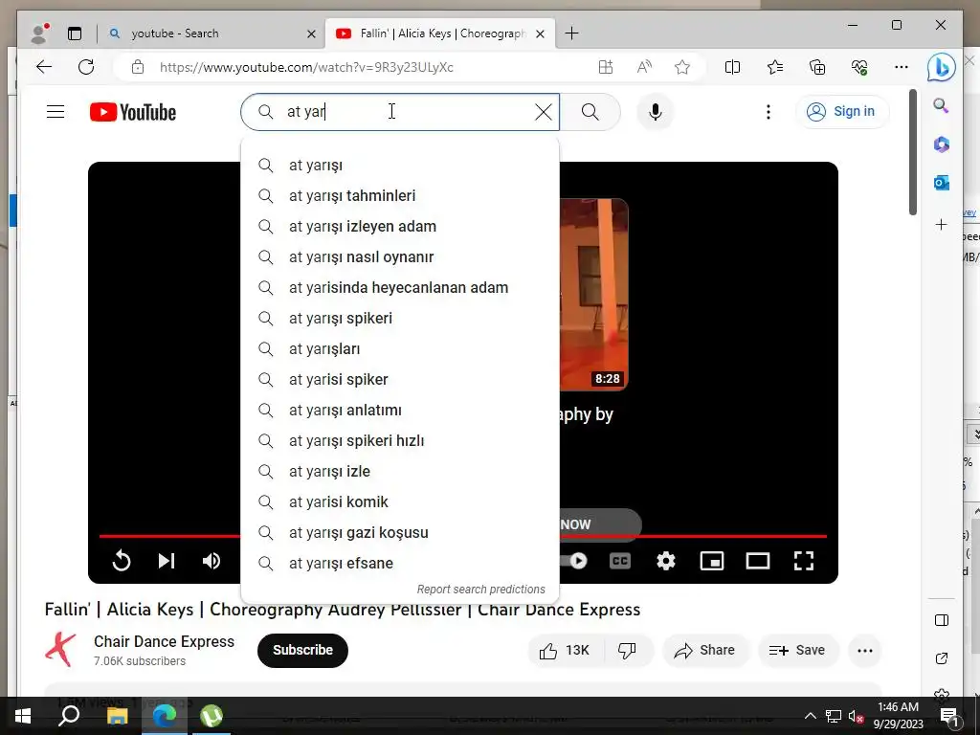
Task: Choose suggestion "at yarışı spikeri hızlı"
Action: 400,440
